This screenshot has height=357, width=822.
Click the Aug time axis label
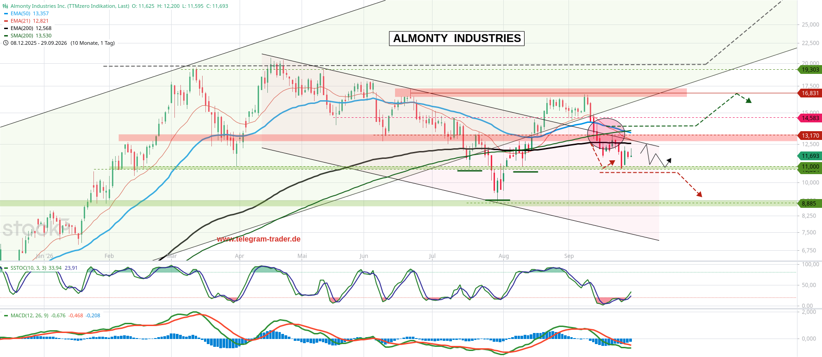point(504,256)
